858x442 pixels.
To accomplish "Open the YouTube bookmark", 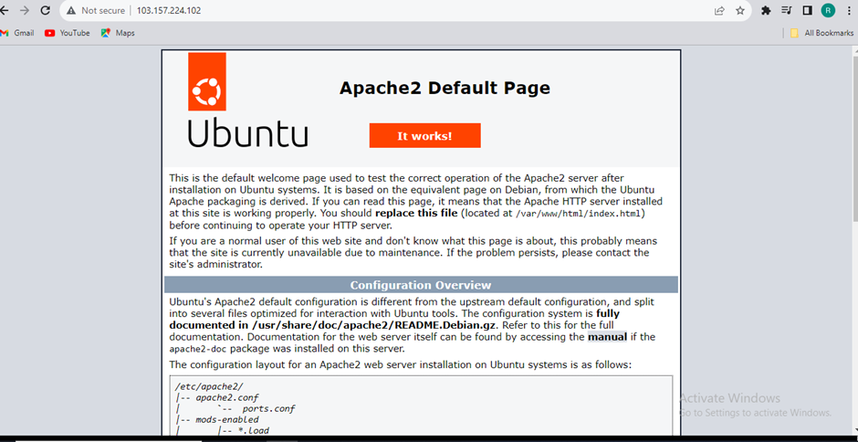I will tap(68, 33).
